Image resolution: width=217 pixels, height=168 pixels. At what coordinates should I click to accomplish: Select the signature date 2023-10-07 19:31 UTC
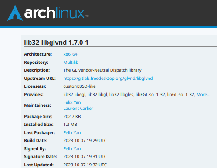tap(85, 157)
